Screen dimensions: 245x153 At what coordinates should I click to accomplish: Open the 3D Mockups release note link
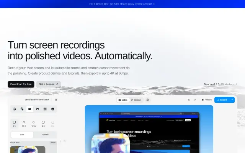point(229,84)
